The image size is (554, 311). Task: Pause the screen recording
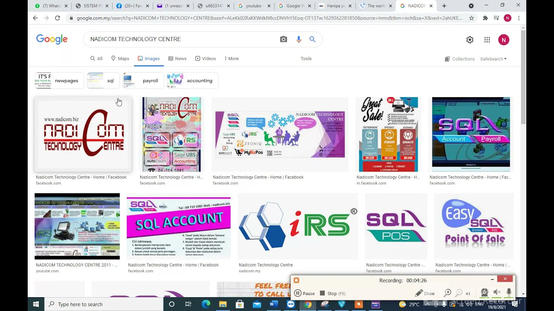[304, 293]
